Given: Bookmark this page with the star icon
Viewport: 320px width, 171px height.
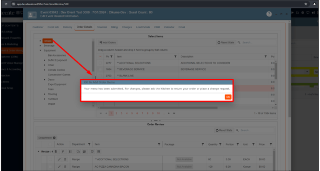Looking at the screenshot, I should (306, 4).
